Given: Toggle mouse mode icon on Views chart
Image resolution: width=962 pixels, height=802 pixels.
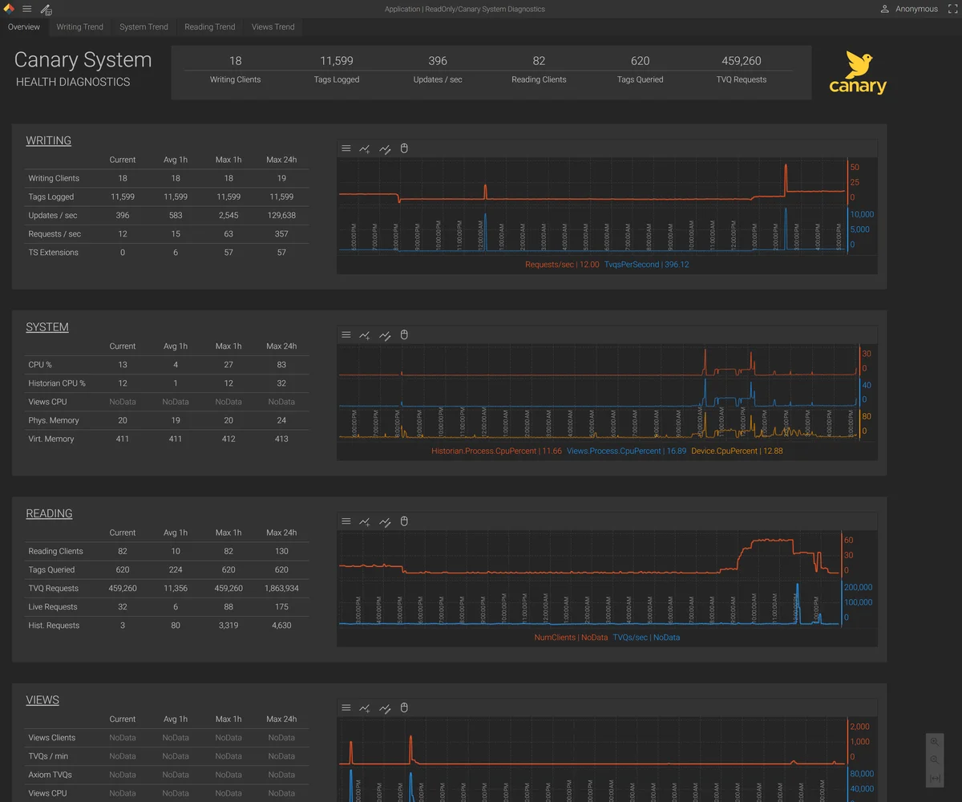Looking at the screenshot, I should click(404, 708).
